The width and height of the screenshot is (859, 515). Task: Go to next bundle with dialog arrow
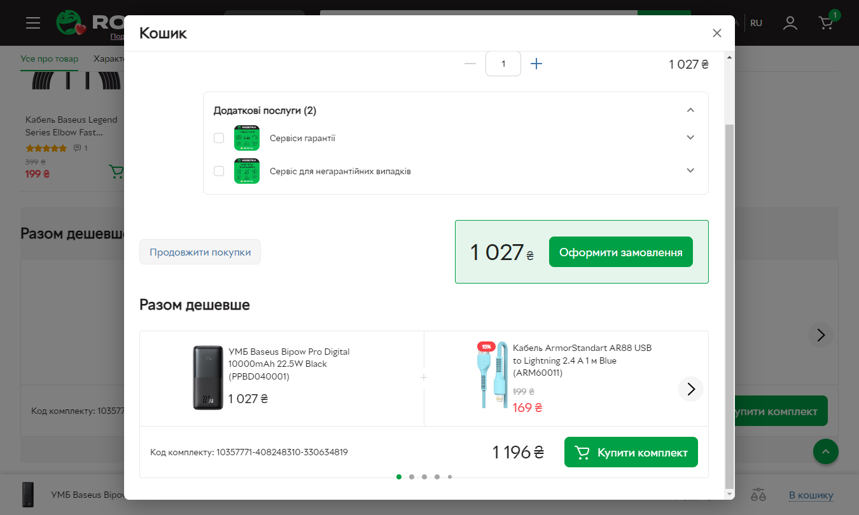pyautogui.click(x=691, y=389)
